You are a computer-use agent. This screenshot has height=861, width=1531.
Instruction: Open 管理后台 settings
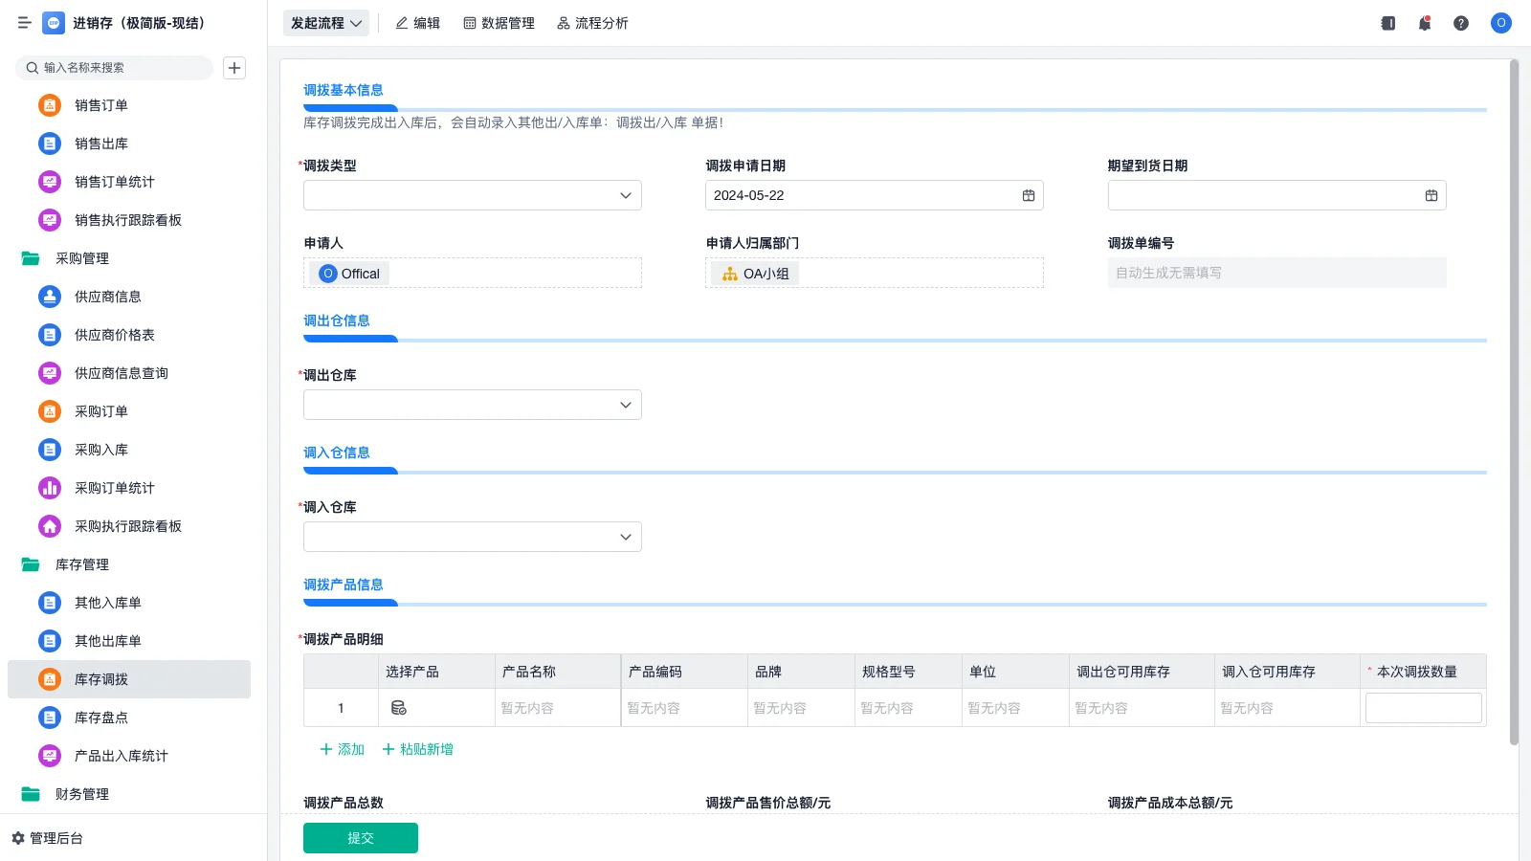pyautogui.click(x=47, y=838)
